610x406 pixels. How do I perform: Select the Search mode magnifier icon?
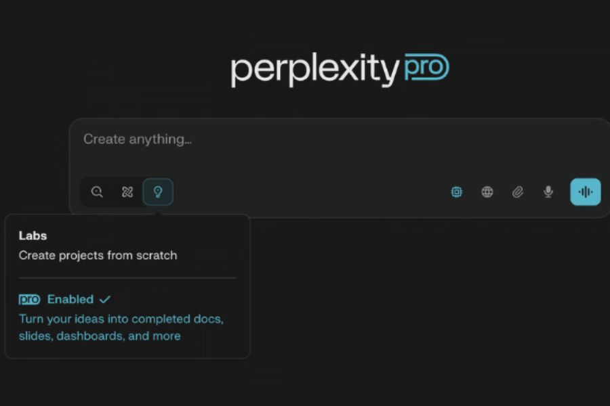point(97,192)
